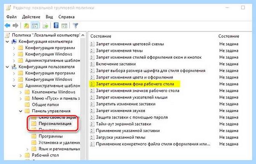Click the Filter funnel icon
The height and width of the screenshot is (164, 256).
[x=76, y=25]
